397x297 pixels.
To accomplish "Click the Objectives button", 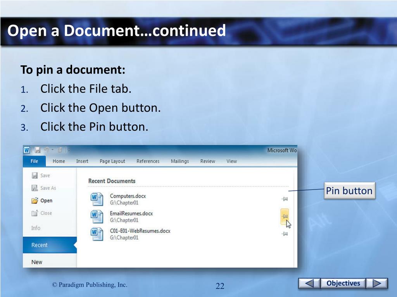I will click(x=343, y=283).
